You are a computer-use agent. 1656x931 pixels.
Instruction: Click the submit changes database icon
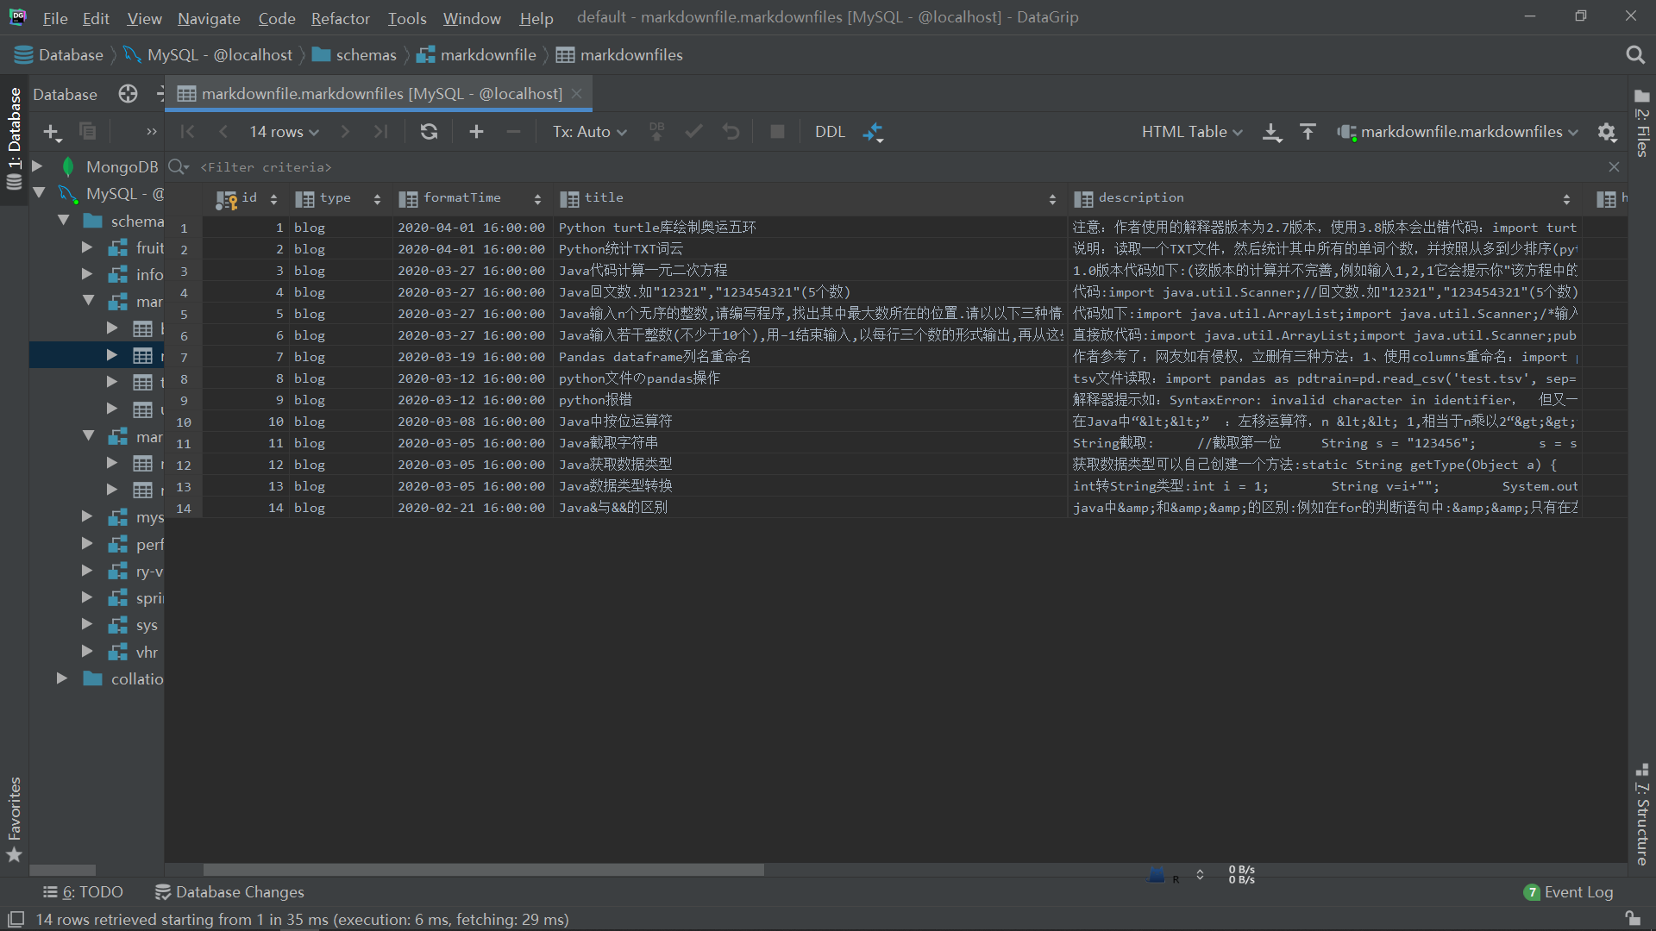click(657, 131)
